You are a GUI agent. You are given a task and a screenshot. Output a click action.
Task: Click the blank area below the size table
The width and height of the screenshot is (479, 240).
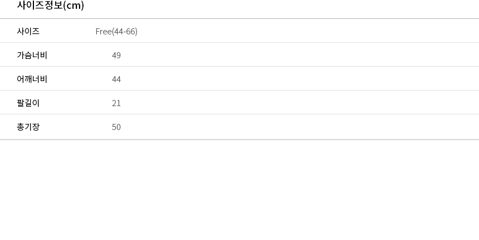click(239, 190)
